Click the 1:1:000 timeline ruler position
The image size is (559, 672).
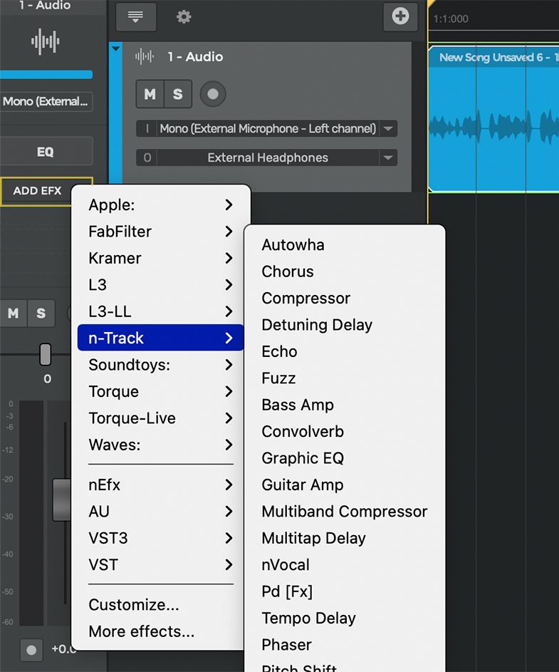pos(451,19)
